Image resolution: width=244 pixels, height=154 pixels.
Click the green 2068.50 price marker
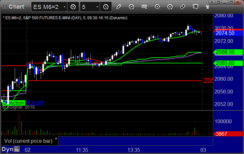click(x=228, y=52)
